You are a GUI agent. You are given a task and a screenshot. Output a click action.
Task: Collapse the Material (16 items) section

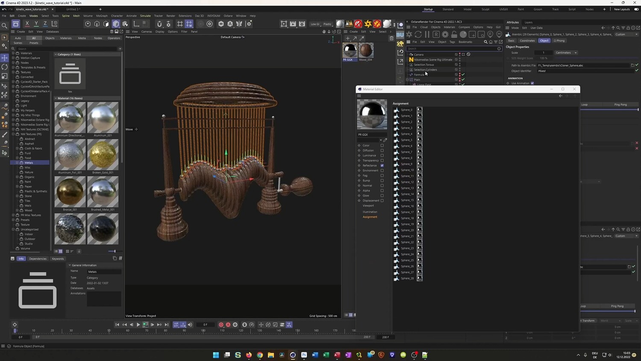56,98
